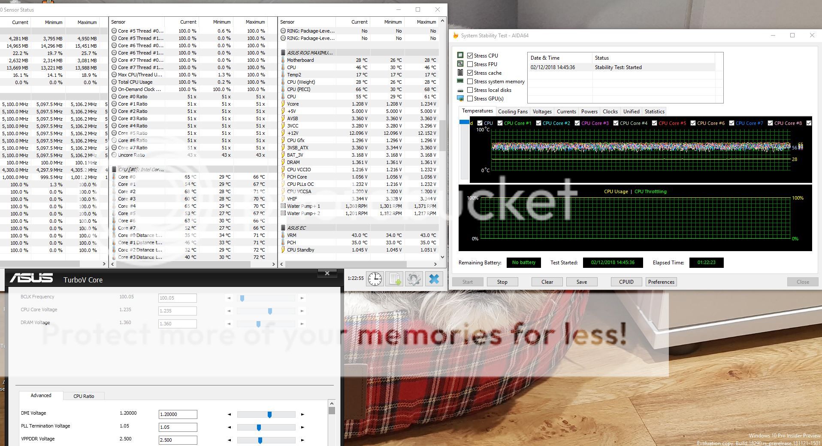Toggle CPU Core #1 graph checkbox

click(500, 123)
